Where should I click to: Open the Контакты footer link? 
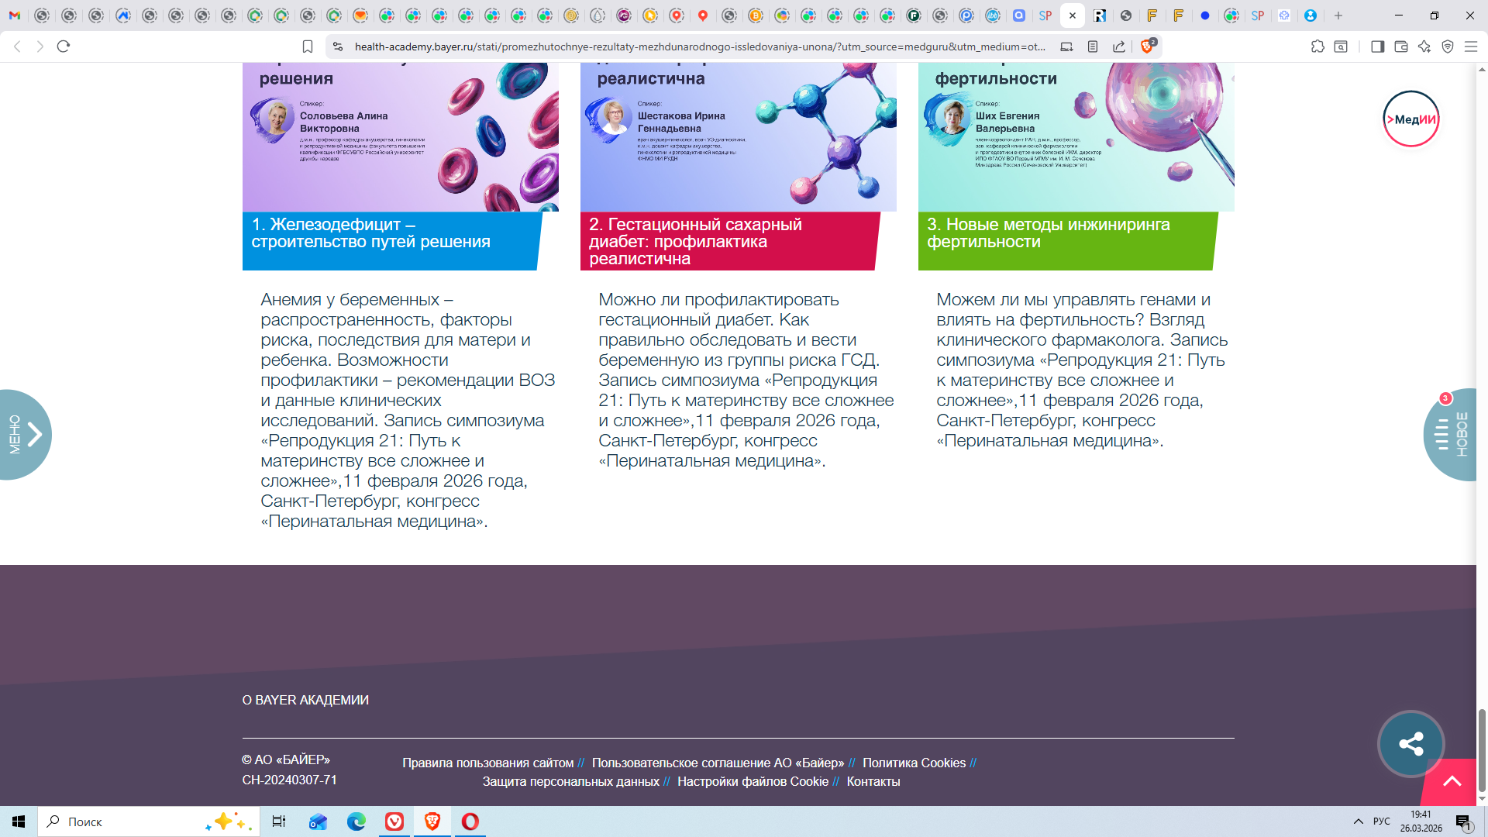(873, 781)
